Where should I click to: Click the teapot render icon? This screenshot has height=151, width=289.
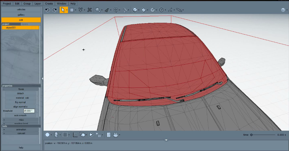point(83,135)
